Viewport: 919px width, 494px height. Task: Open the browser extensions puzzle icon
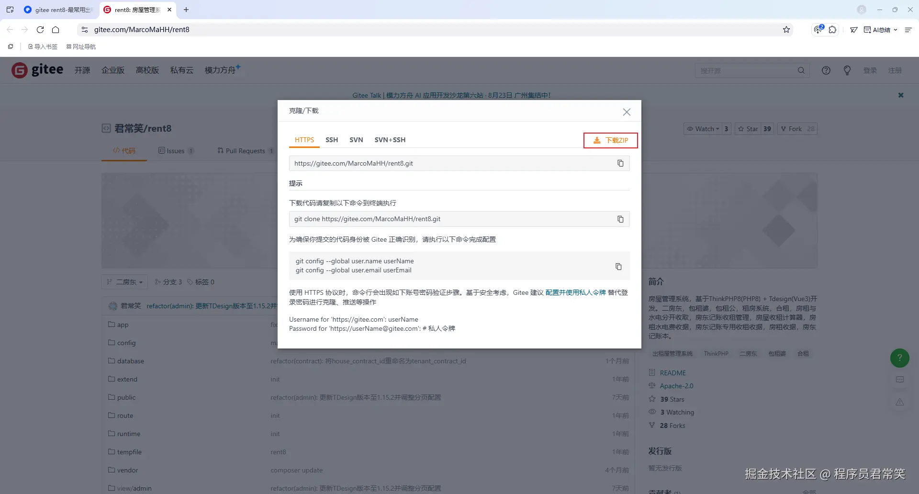[x=833, y=30]
